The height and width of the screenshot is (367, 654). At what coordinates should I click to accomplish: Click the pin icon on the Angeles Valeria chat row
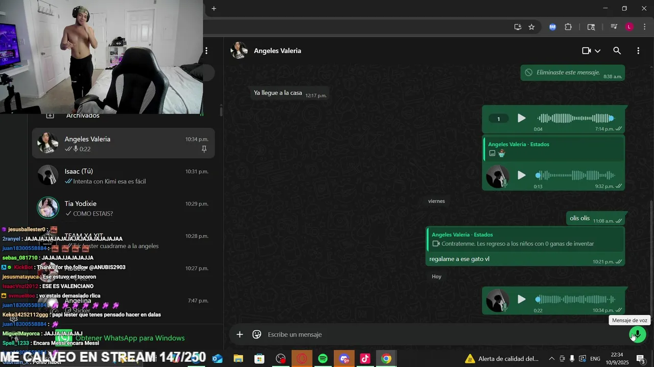(x=204, y=149)
